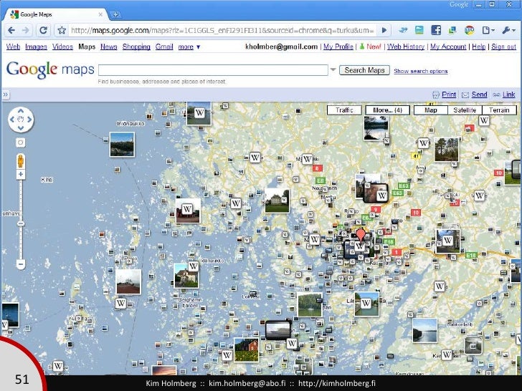
Task: Open the Videos navigation link
Action: tap(62, 47)
